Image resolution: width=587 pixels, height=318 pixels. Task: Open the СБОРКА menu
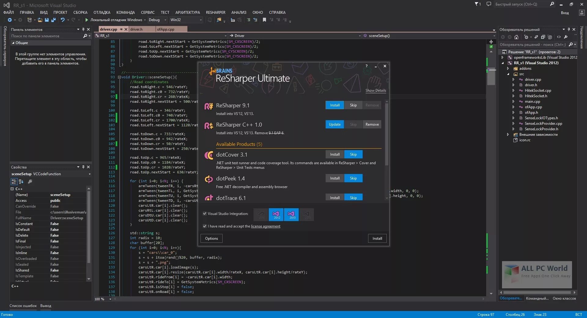[x=80, y=13]
